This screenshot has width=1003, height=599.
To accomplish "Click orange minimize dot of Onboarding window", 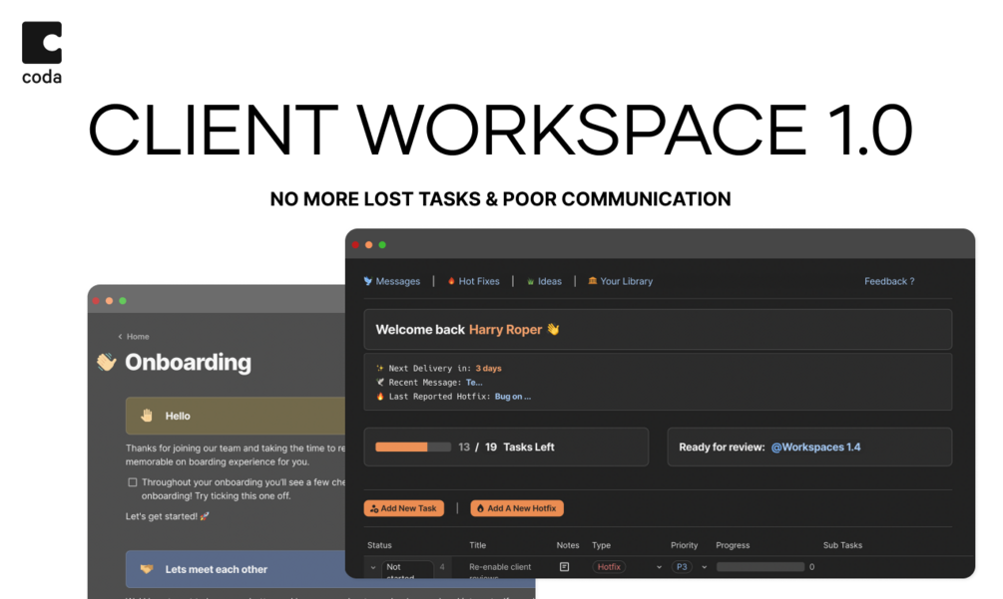I will (x=110, y=301).
